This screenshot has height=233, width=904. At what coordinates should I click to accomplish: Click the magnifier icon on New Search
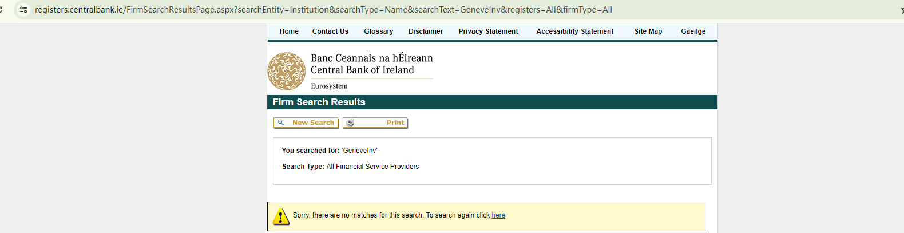[x=281, y=123]
